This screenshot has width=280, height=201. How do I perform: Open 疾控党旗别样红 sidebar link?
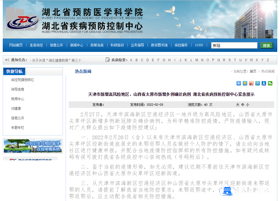point(22,80)
